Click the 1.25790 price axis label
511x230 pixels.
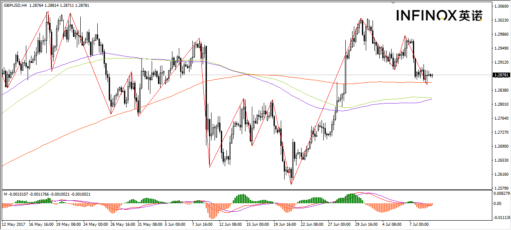tap(501, 188)
